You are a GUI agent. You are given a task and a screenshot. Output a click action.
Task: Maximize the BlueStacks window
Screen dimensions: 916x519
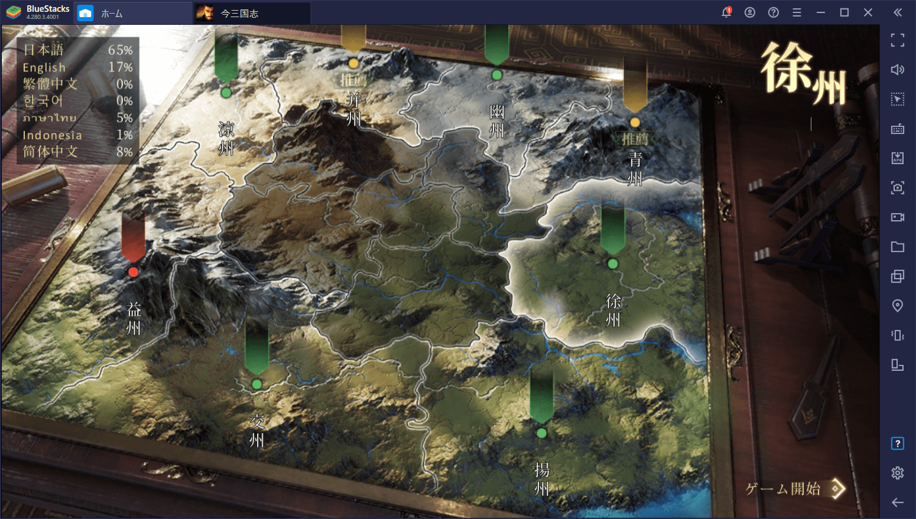click(x=844, y=12)
